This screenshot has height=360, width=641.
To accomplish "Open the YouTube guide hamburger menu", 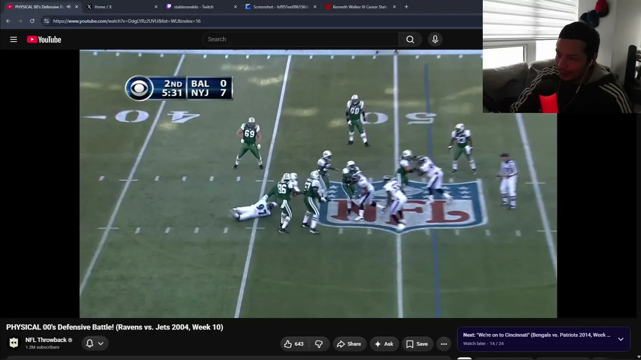I will pos(14,39).
